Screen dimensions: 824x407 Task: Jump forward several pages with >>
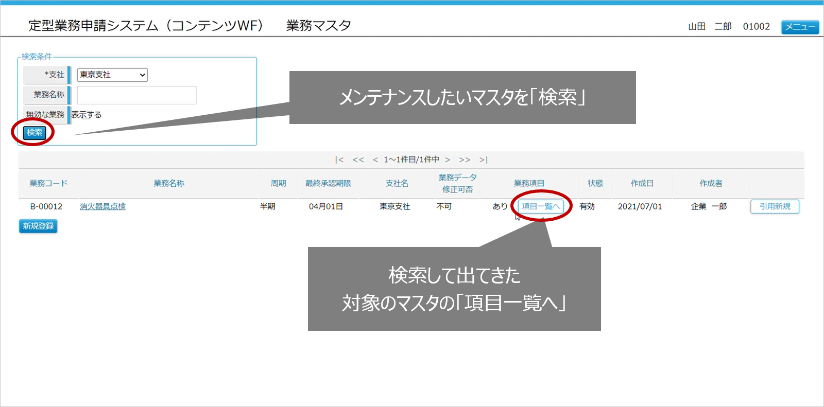(x=465, y=160)
